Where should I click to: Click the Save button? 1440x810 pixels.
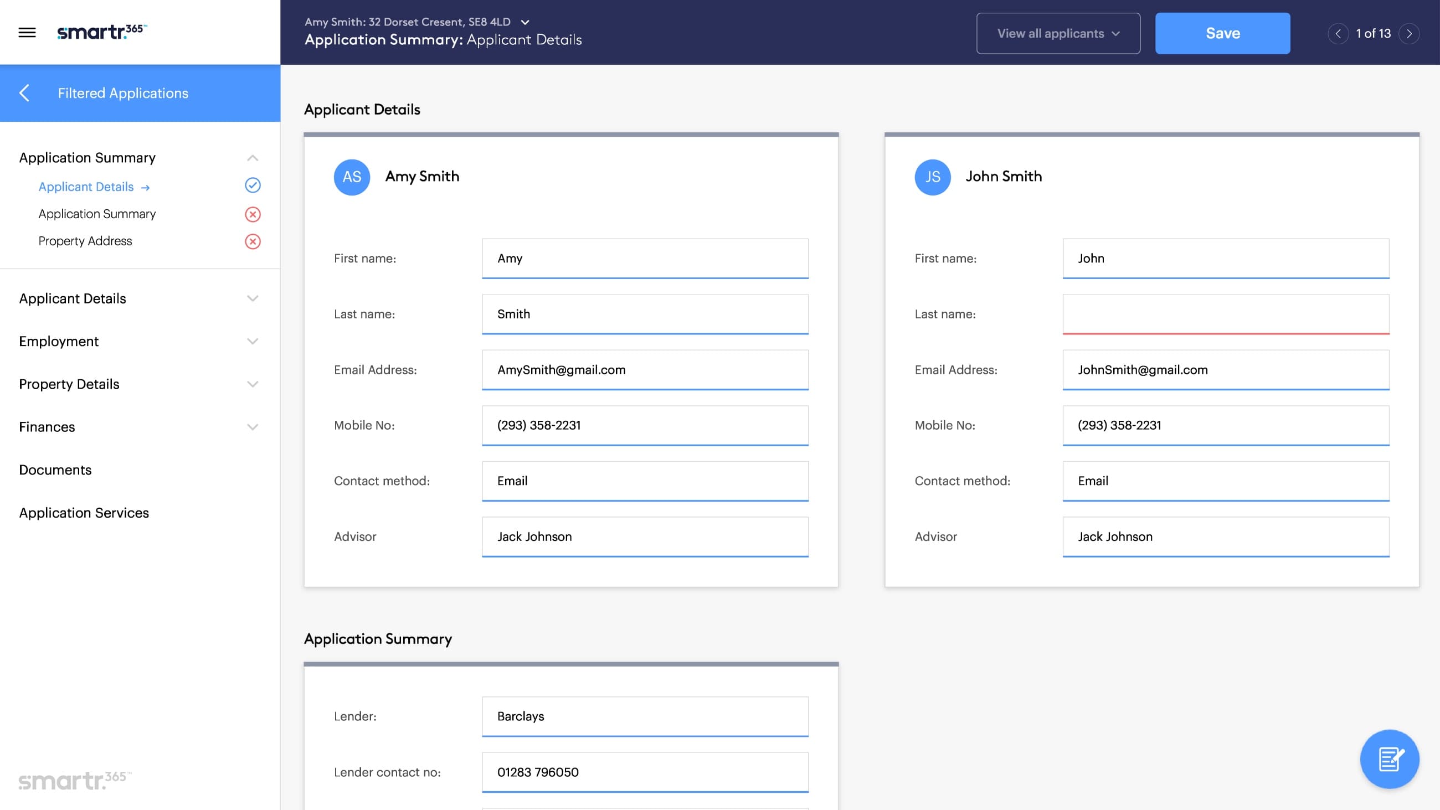tap(1222, 34)
